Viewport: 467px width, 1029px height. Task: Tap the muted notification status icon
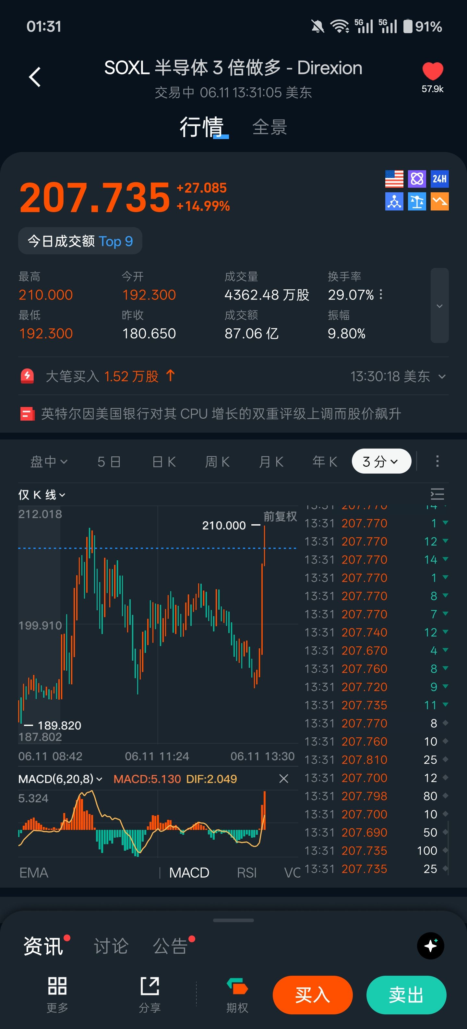pyautogui.click(x=317, y=26)
